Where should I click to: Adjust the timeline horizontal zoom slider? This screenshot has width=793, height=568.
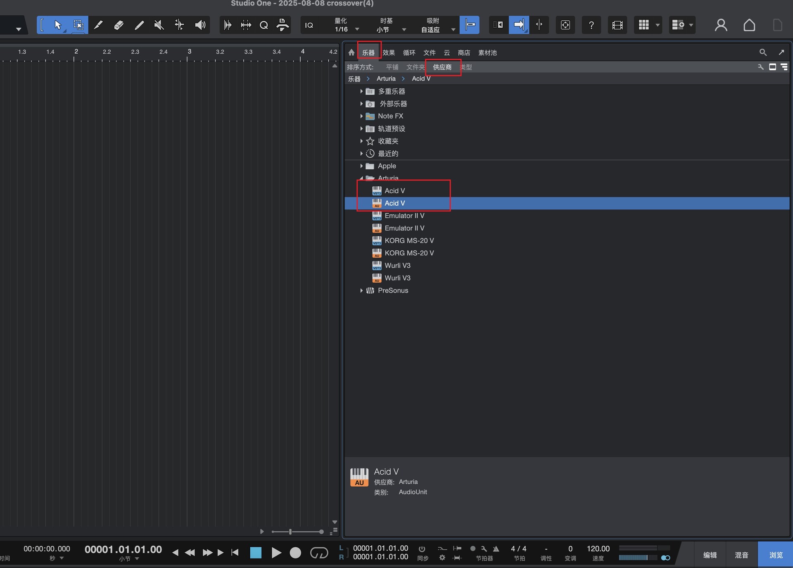pos(290,532)
